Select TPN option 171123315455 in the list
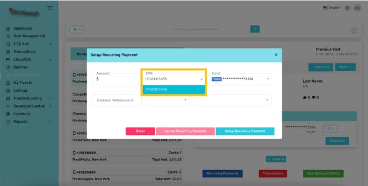 (173, 89)
